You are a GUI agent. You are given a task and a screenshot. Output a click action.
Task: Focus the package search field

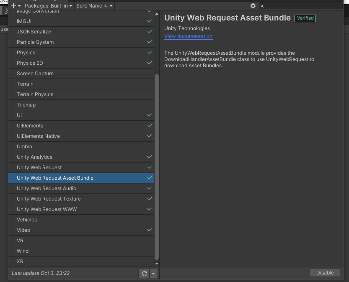(x=300, y=6)
